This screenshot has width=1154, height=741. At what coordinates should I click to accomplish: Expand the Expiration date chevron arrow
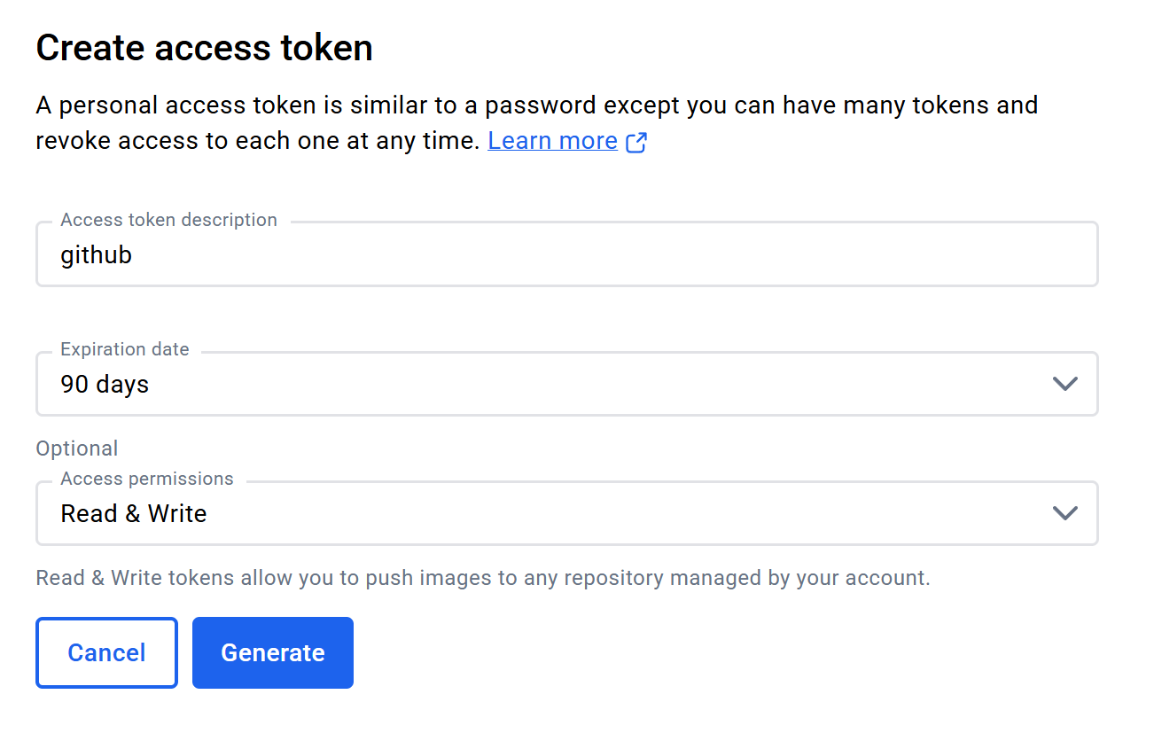pyautogui.click(x=1064, y=384)
